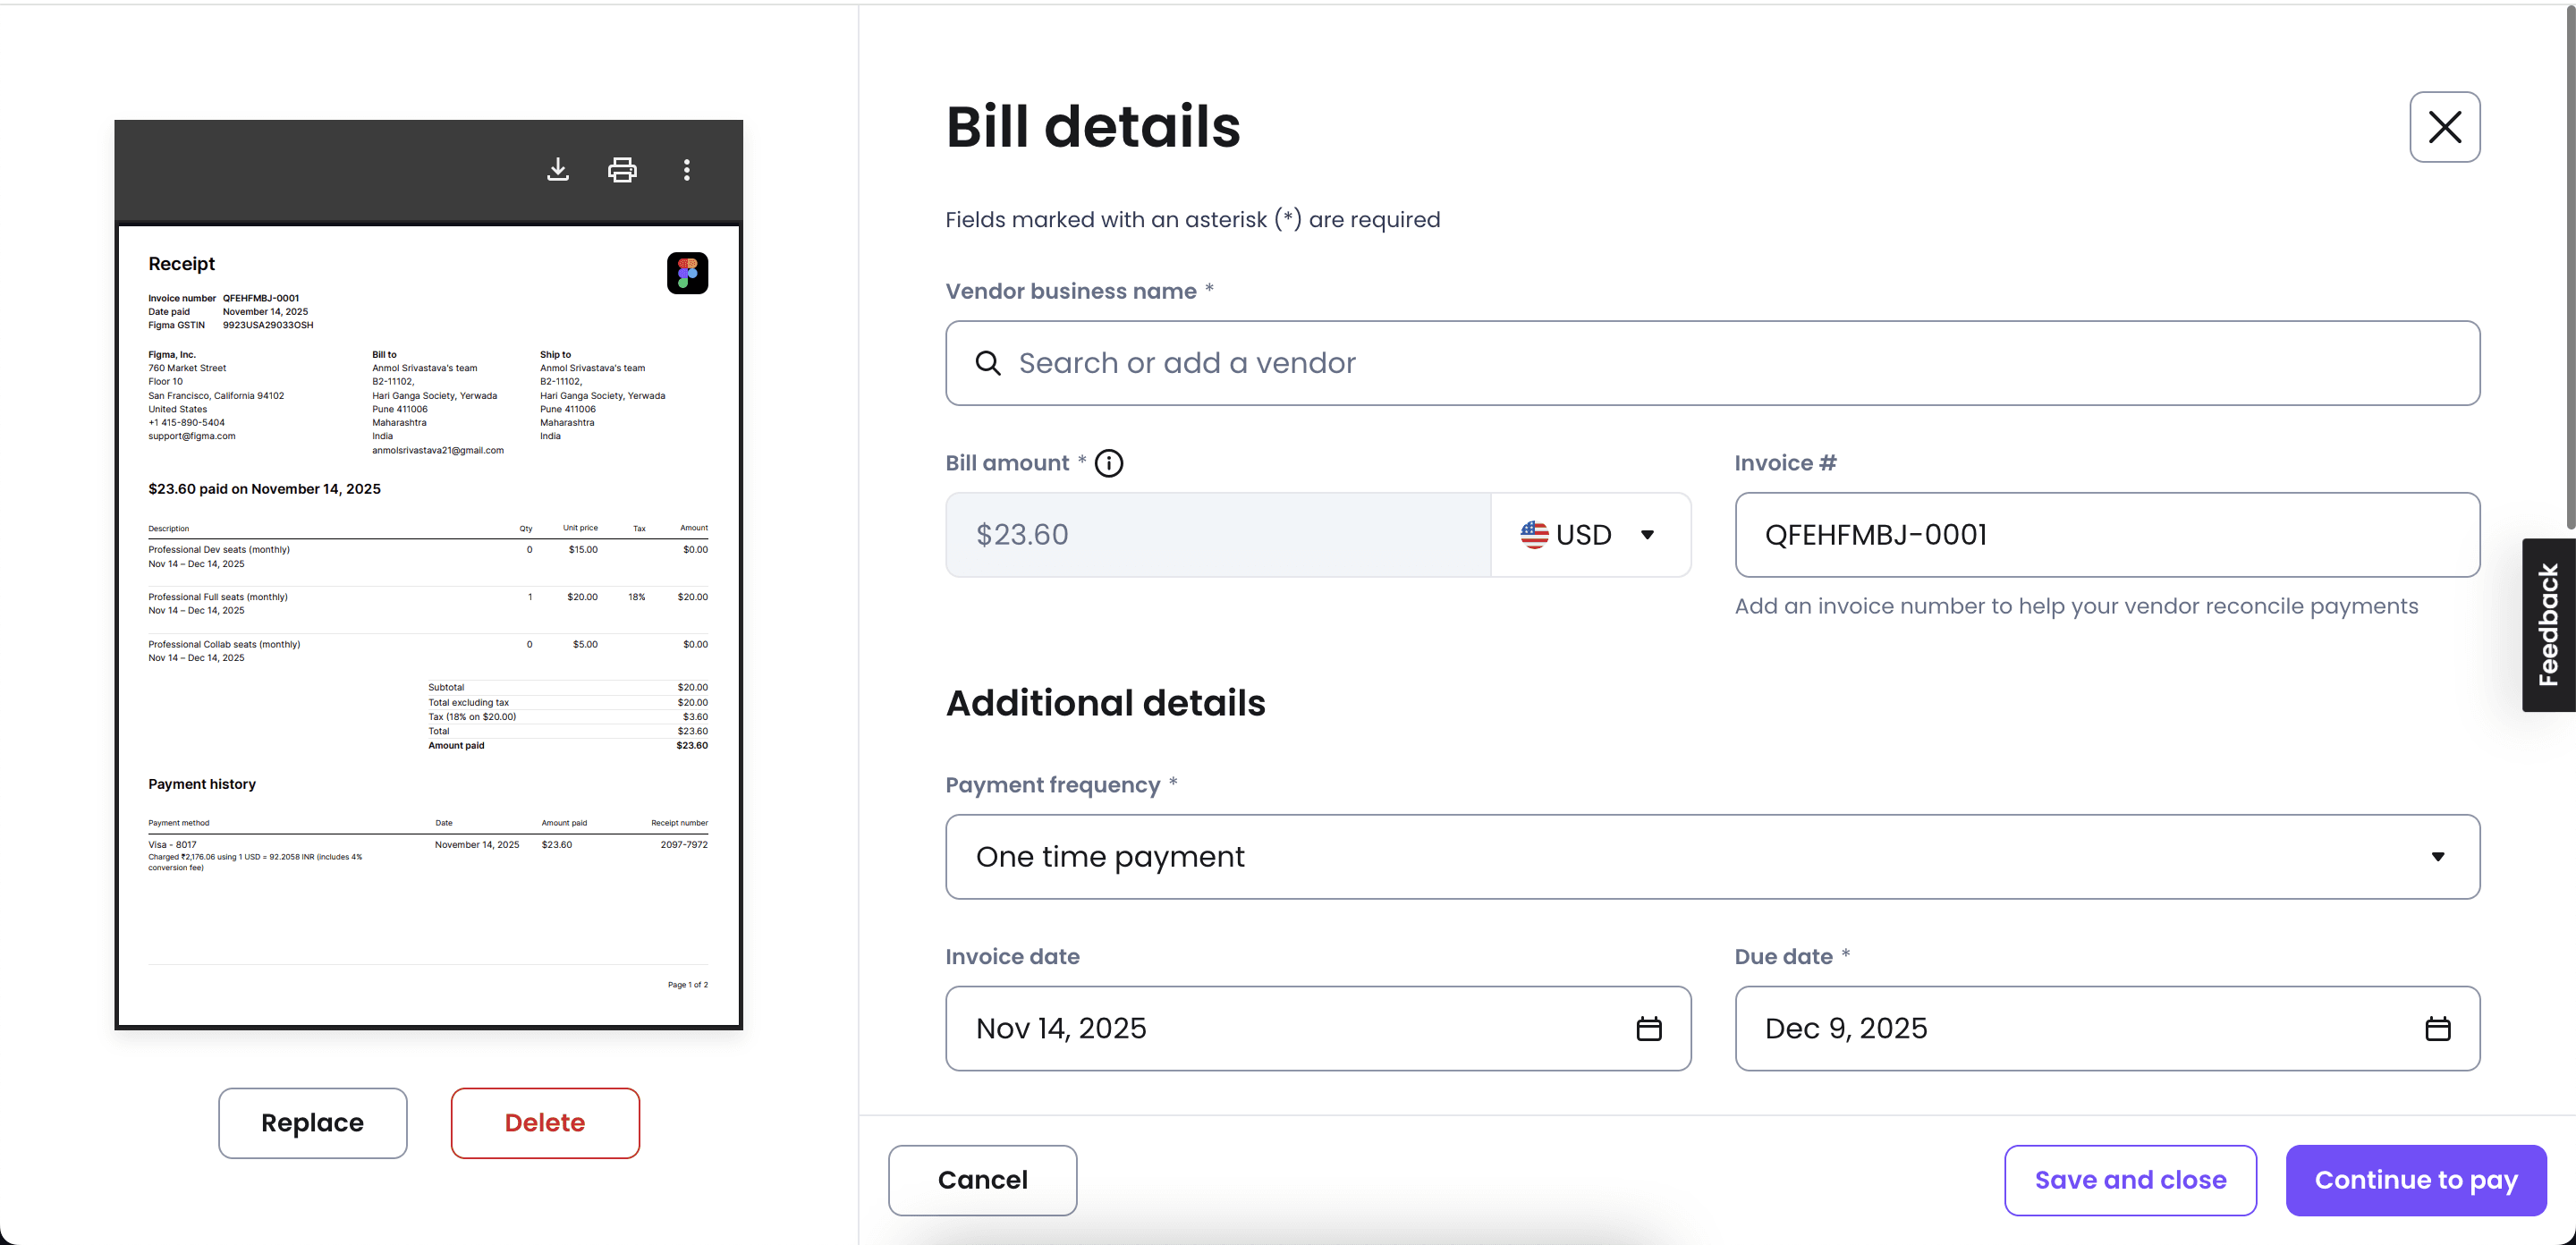Delete the uploaded receipt
This screenshot has height=1245, width=2576.
tap(544, 1123)
